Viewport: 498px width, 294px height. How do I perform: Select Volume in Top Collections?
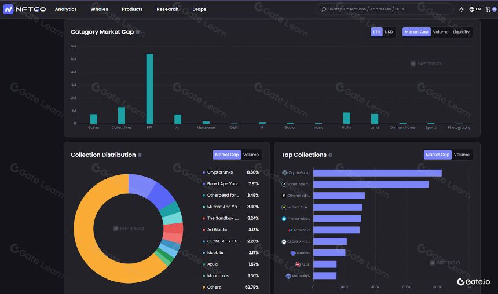point(462,155)
